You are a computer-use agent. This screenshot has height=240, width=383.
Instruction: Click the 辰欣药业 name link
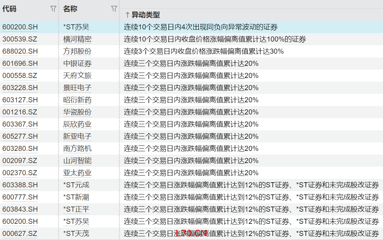[77, 125]
